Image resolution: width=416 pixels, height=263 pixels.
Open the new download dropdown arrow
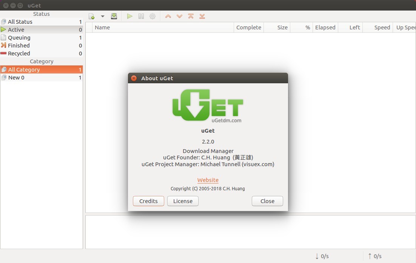click(x=102, y=16)
